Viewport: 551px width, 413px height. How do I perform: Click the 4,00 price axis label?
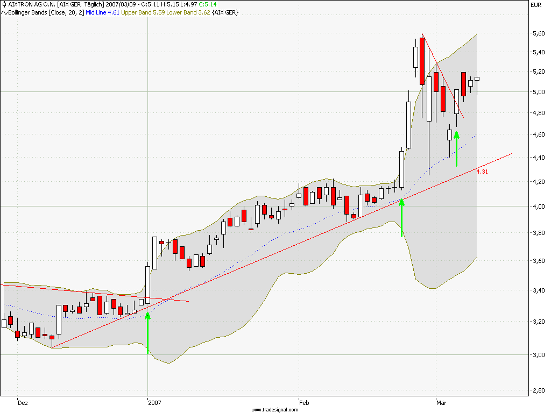[x=539, y=207]
